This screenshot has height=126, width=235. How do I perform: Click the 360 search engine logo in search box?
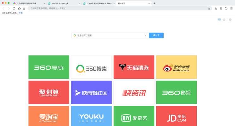(75, 35)
